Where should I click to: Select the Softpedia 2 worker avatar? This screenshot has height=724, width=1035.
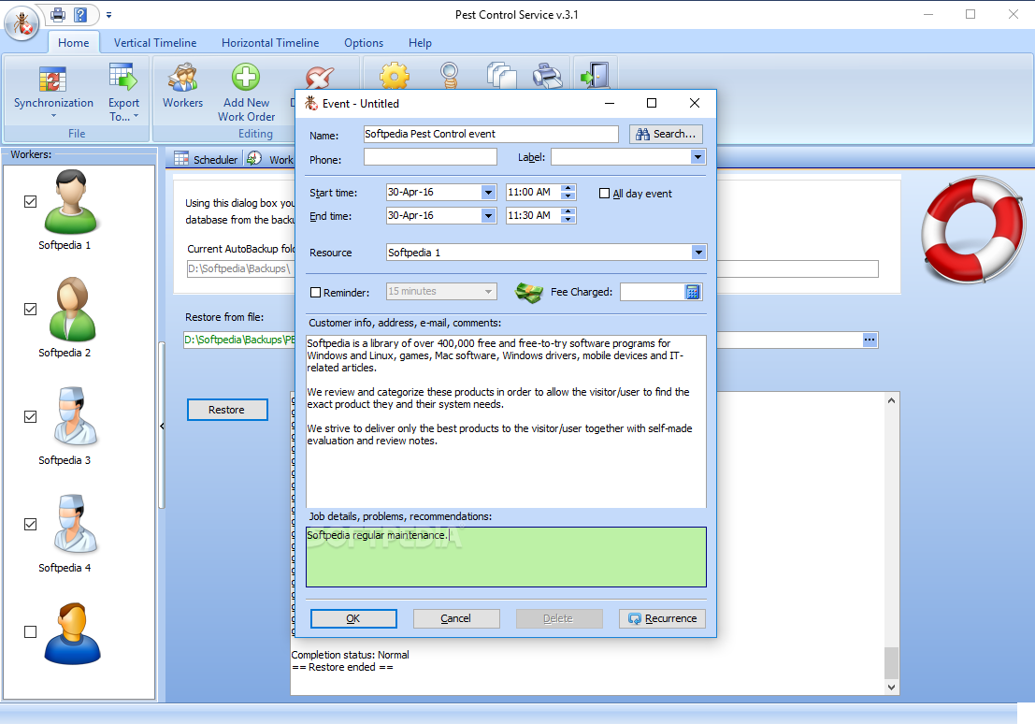click(72, 310)
